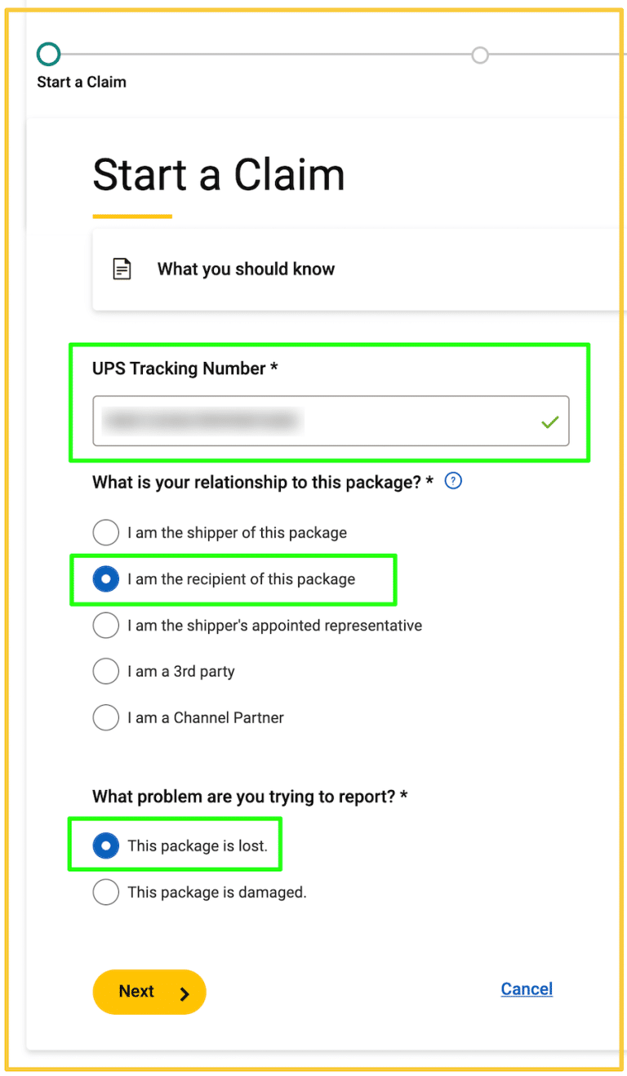Click the document icon beside "What you should know"
The image size is (627, 1076).
(x=122, y=268)
